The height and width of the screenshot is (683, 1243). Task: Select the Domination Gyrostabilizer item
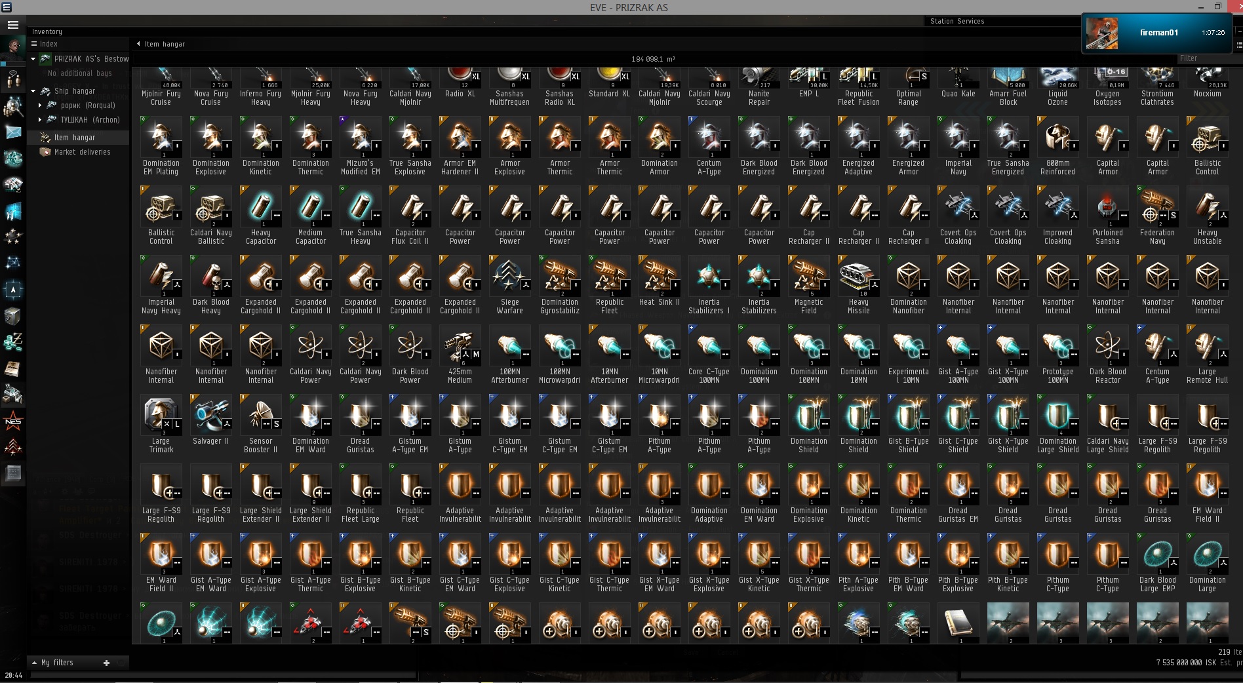pyautogui.click(x=560, y=284)
